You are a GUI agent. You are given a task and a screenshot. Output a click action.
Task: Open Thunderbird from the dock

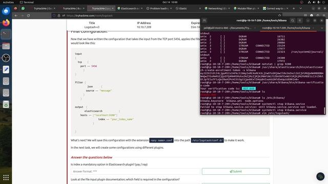[6, 11]
